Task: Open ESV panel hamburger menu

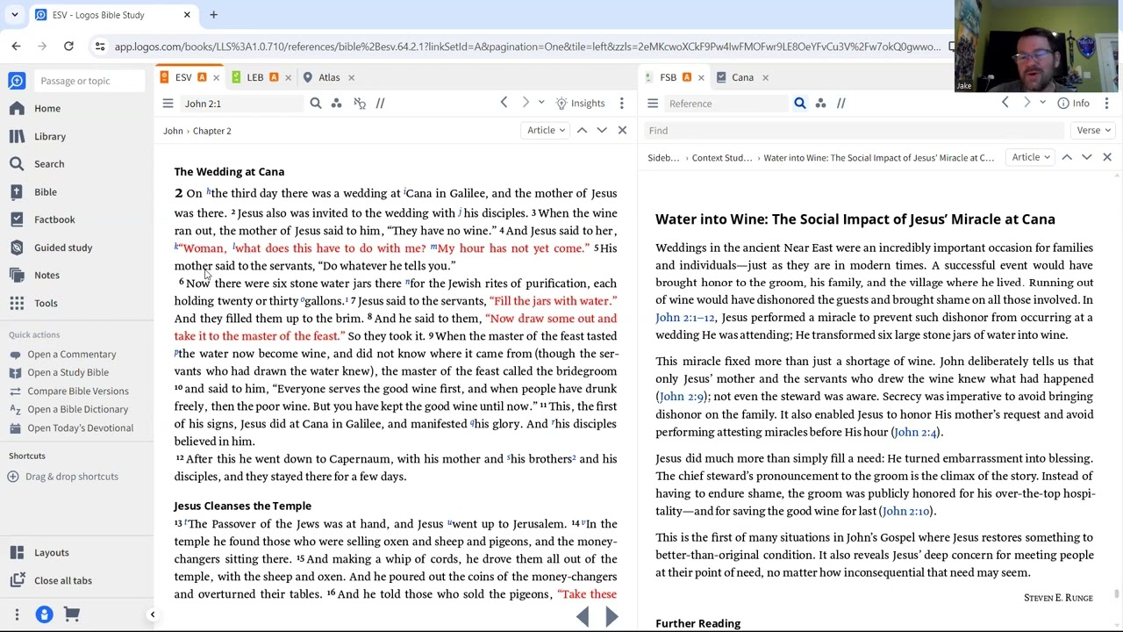Action: 168,104
